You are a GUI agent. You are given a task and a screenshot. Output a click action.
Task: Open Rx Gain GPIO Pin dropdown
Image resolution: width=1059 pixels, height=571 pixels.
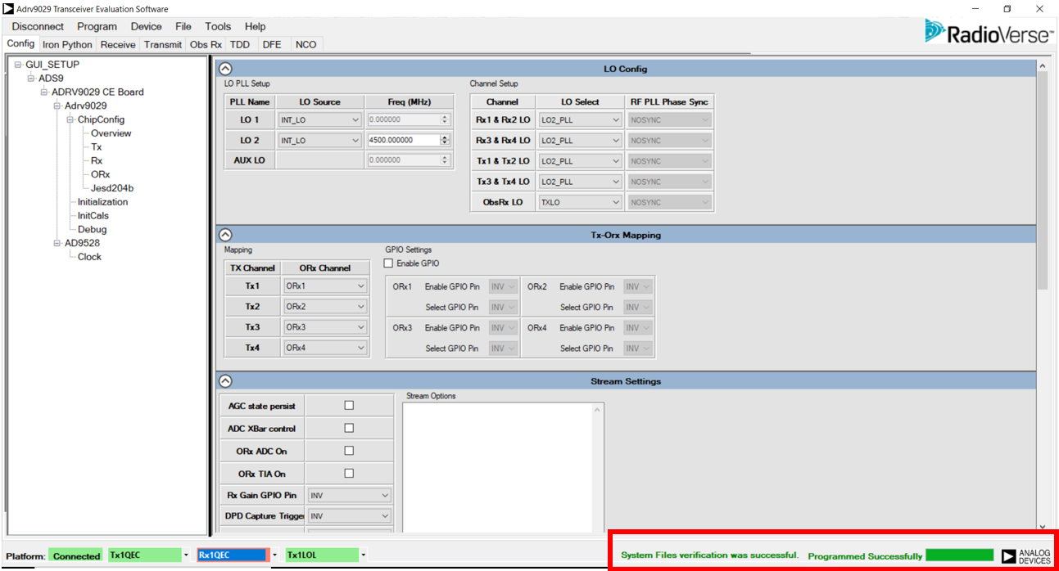(350, 496)
